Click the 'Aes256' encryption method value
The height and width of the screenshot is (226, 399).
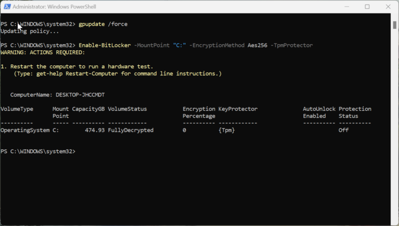258,46
